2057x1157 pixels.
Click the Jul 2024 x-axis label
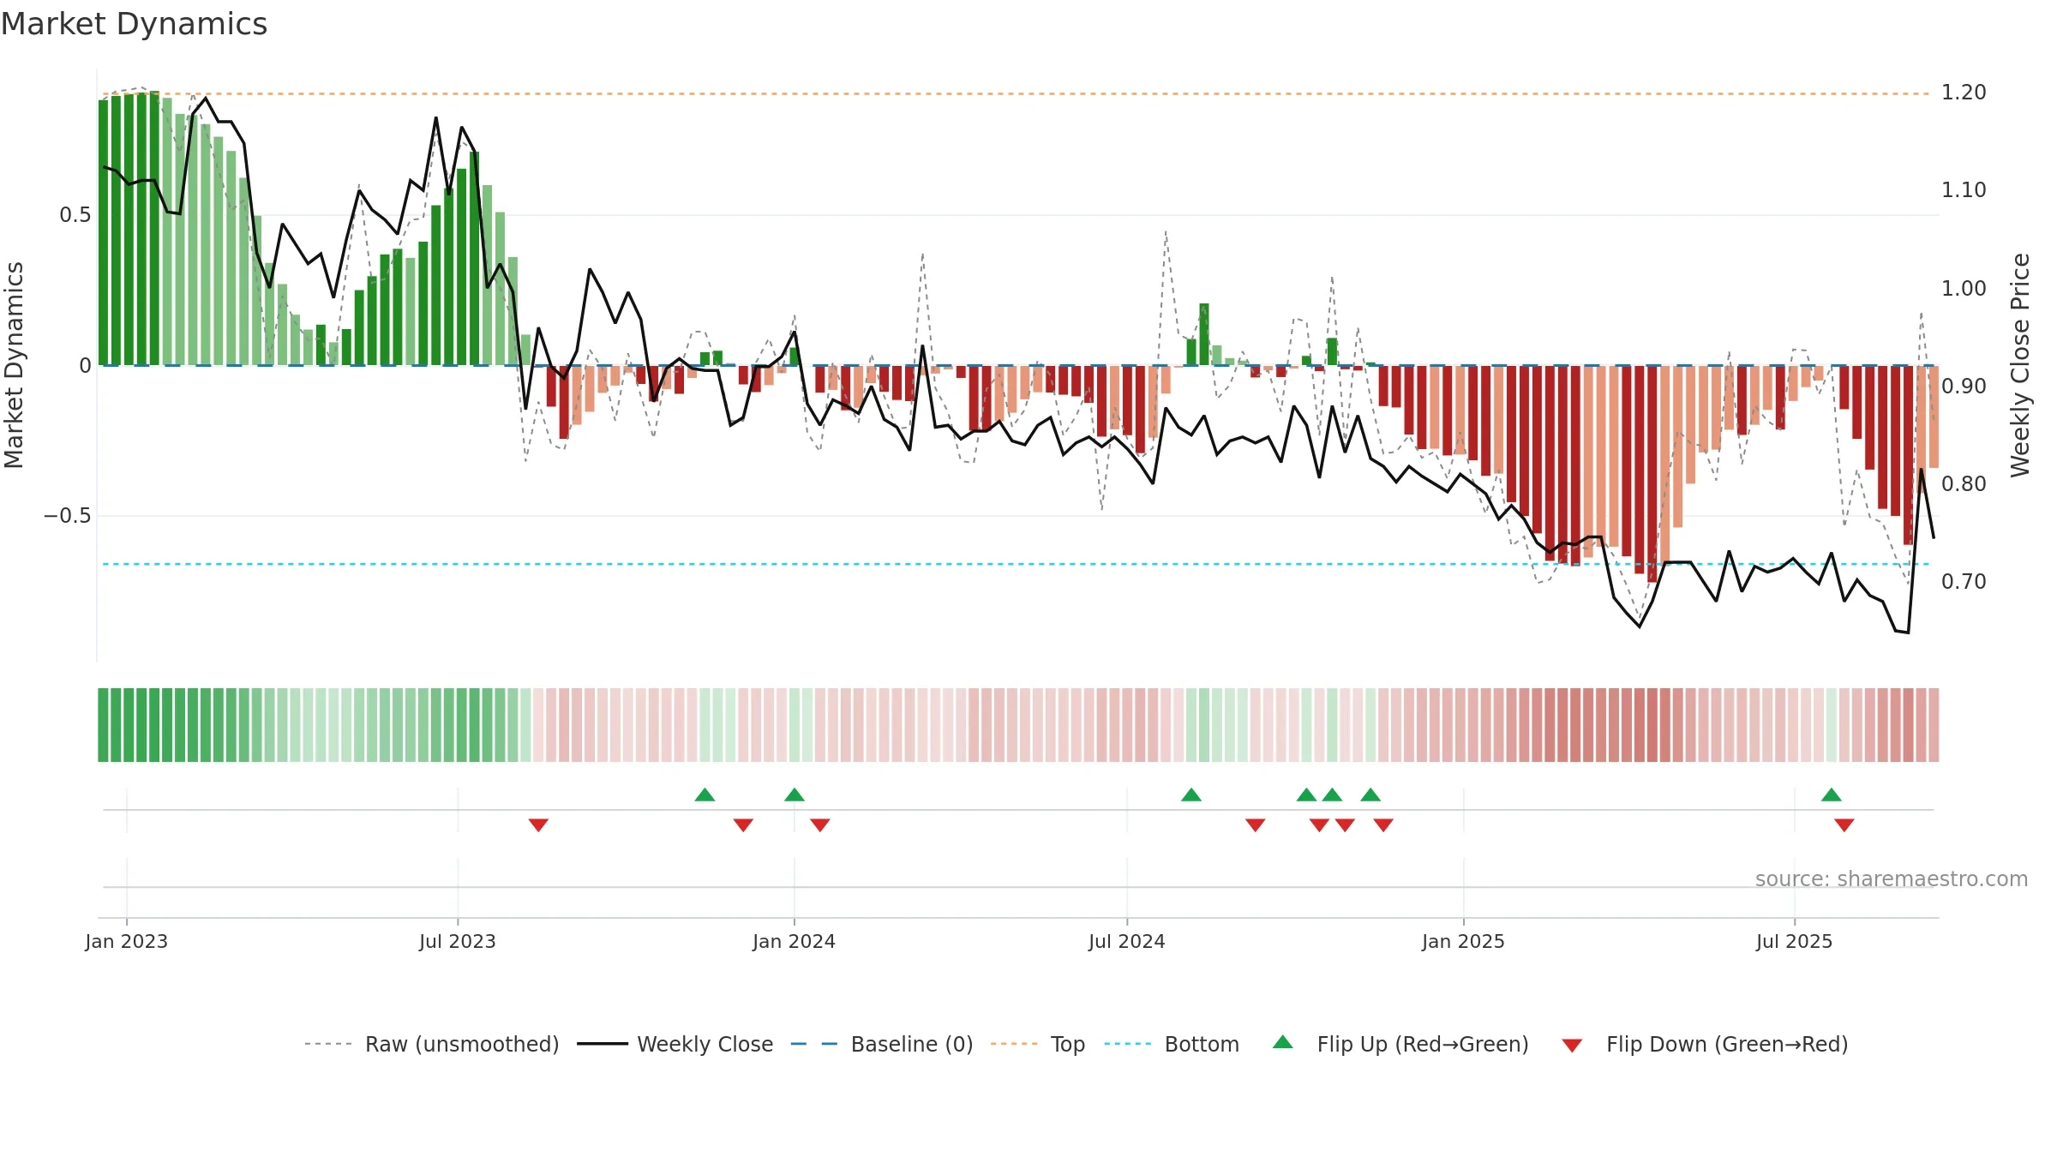[1127, 941]
